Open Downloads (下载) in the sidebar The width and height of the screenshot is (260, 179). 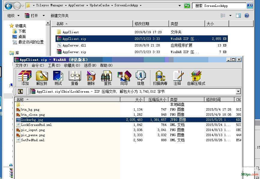19,31
